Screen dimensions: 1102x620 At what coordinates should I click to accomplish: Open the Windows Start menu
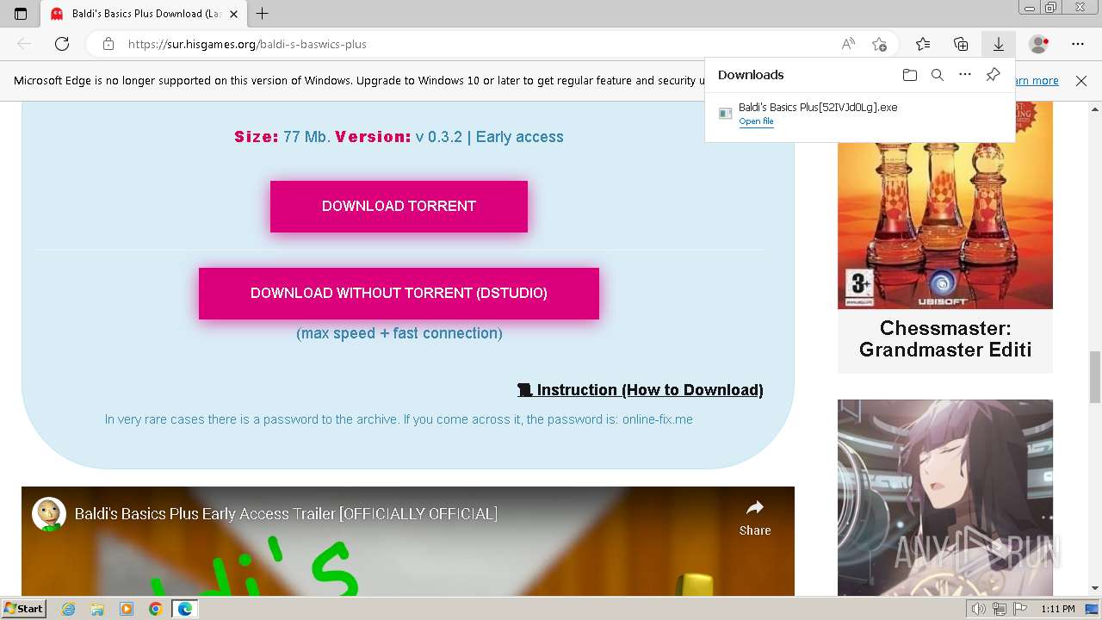tap(24, 609)
